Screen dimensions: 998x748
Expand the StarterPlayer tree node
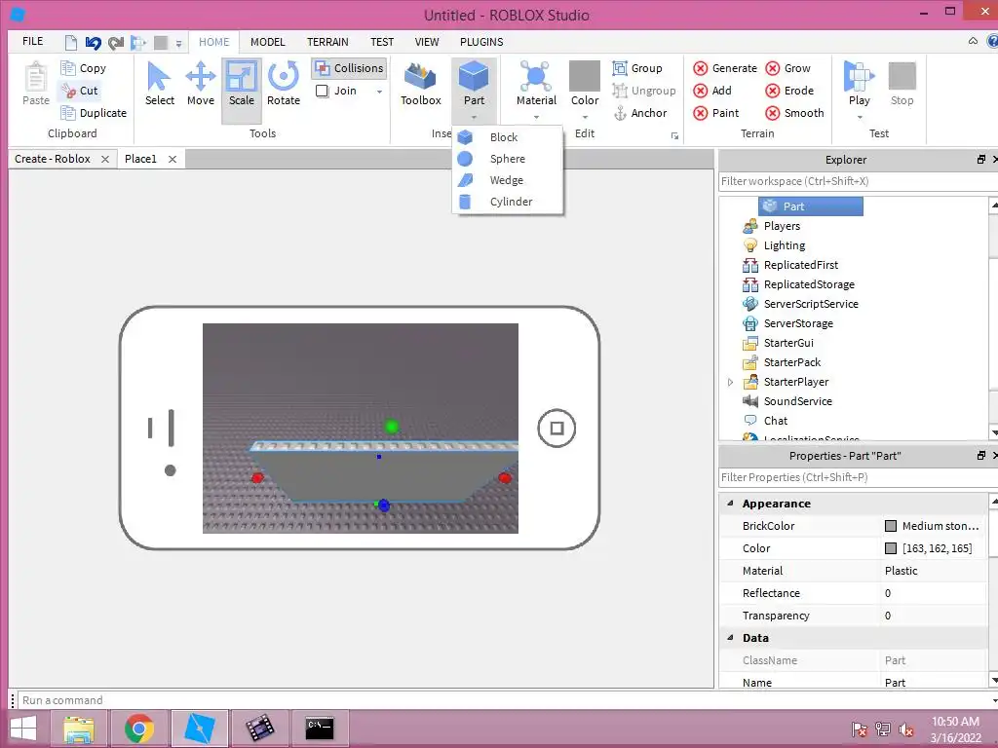pos(730,382)
